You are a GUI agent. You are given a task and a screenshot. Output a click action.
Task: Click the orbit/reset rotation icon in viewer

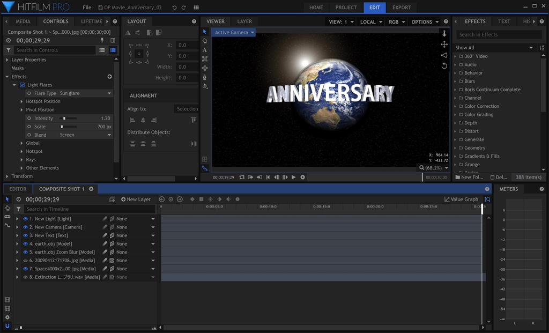coord(444,65)
